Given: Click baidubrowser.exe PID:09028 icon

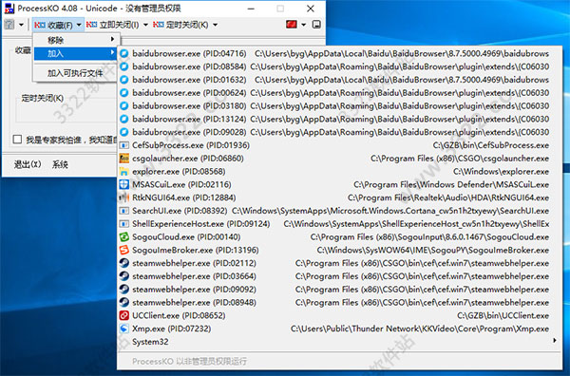Looking at the screenshot, I should (x=124, y=132).
